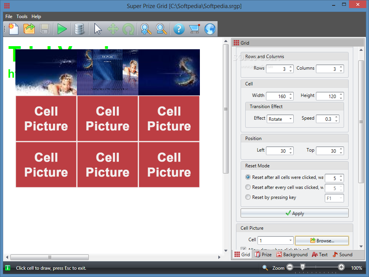Viewport: 369px width, 277px height.
Task: Click the bottom-right Cell Picture cell
Action: tap(169, 165)
